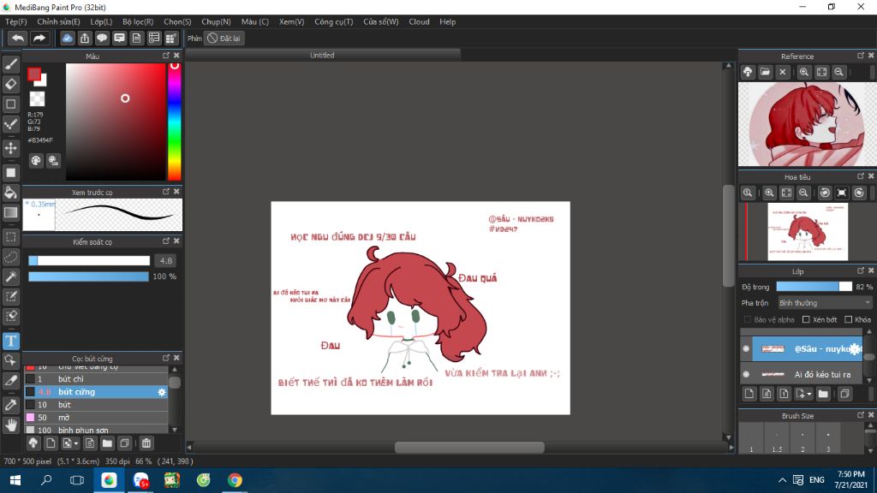Select the Magic Wand tool
The height and width of the screenshot is (493, 877).
pos(10,276)
